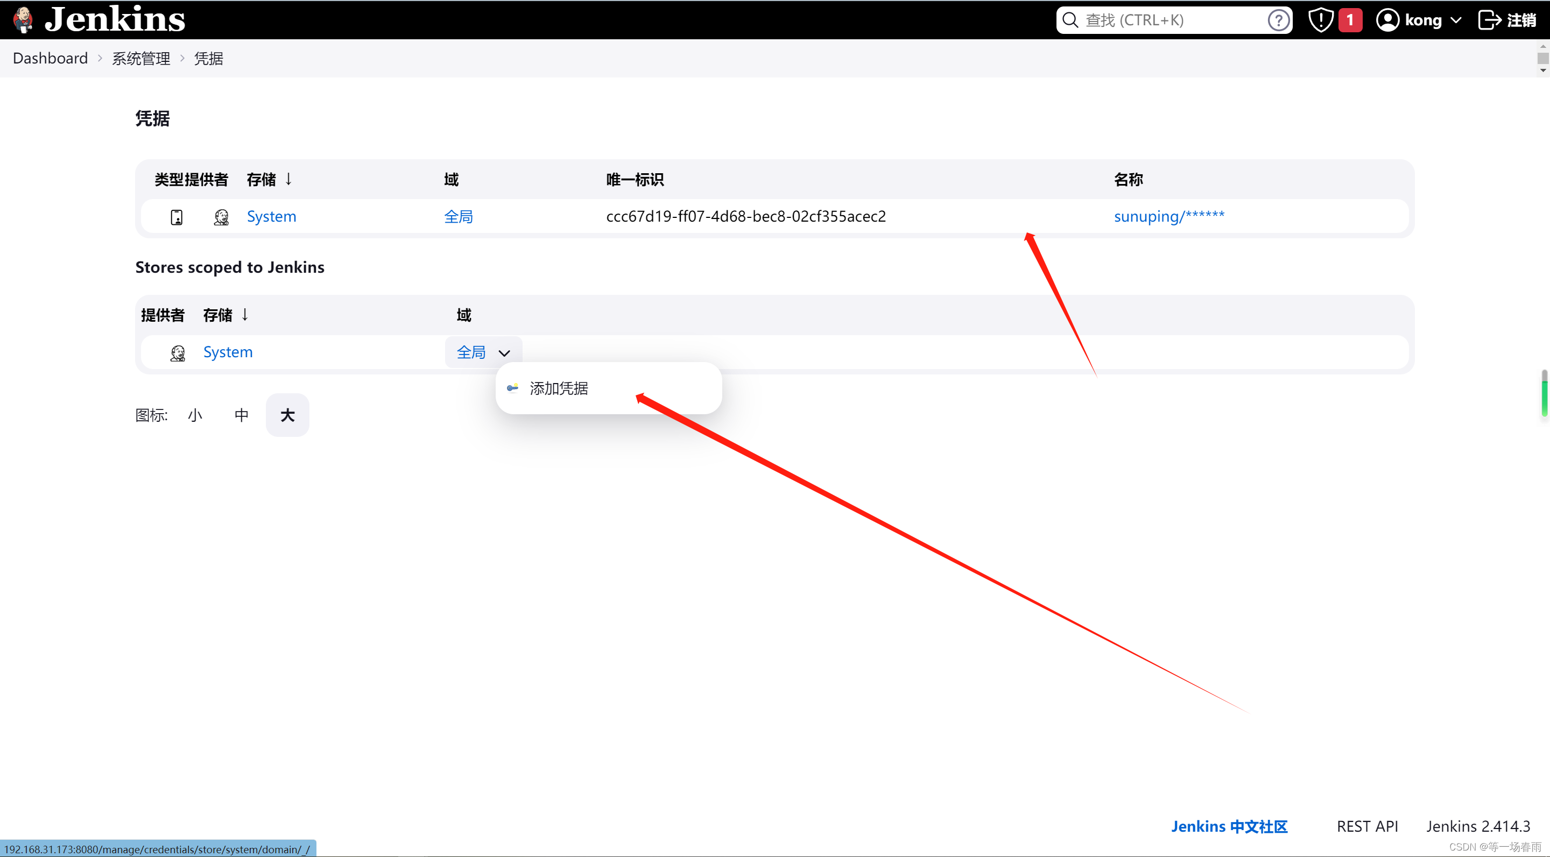The height and width of the screenshot is (857, 1550).
Task: Open the REST API footer link
Action: click(x=1367, y=826)
